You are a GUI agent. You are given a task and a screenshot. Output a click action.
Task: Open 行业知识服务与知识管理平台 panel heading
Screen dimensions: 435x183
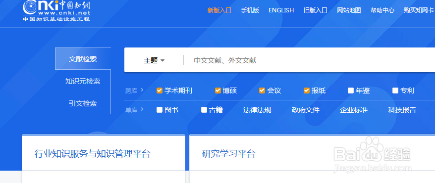92,154
